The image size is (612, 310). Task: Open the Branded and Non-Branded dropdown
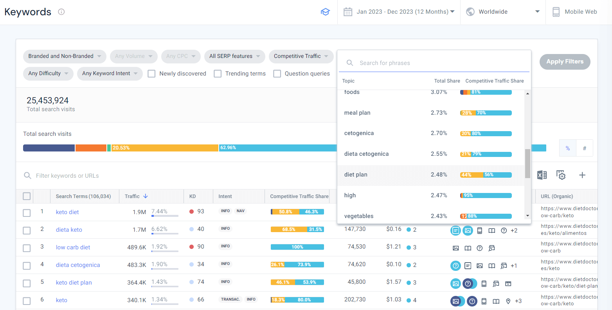click(65, 56)
